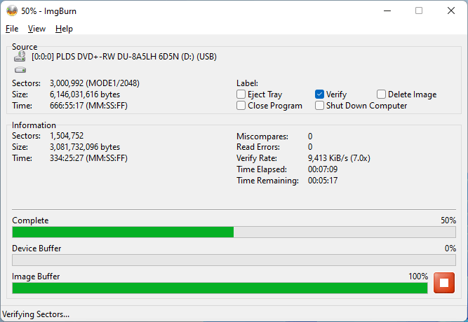Click the PLDS DVD+-RW source drive name
The image size is (468, 322).
[x=124, y=58]
